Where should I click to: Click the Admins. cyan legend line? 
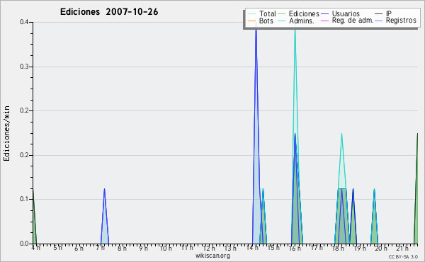282,21
